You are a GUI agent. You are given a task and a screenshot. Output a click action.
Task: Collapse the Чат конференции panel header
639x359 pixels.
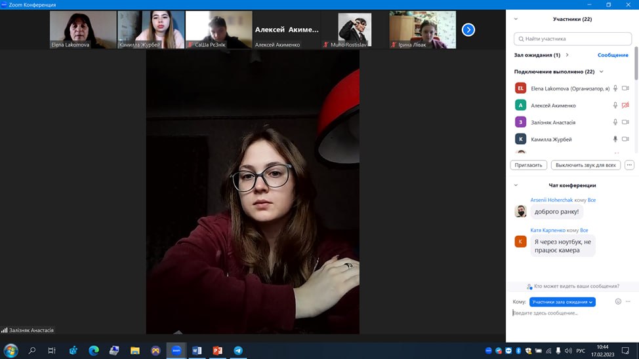coord(516,185)
